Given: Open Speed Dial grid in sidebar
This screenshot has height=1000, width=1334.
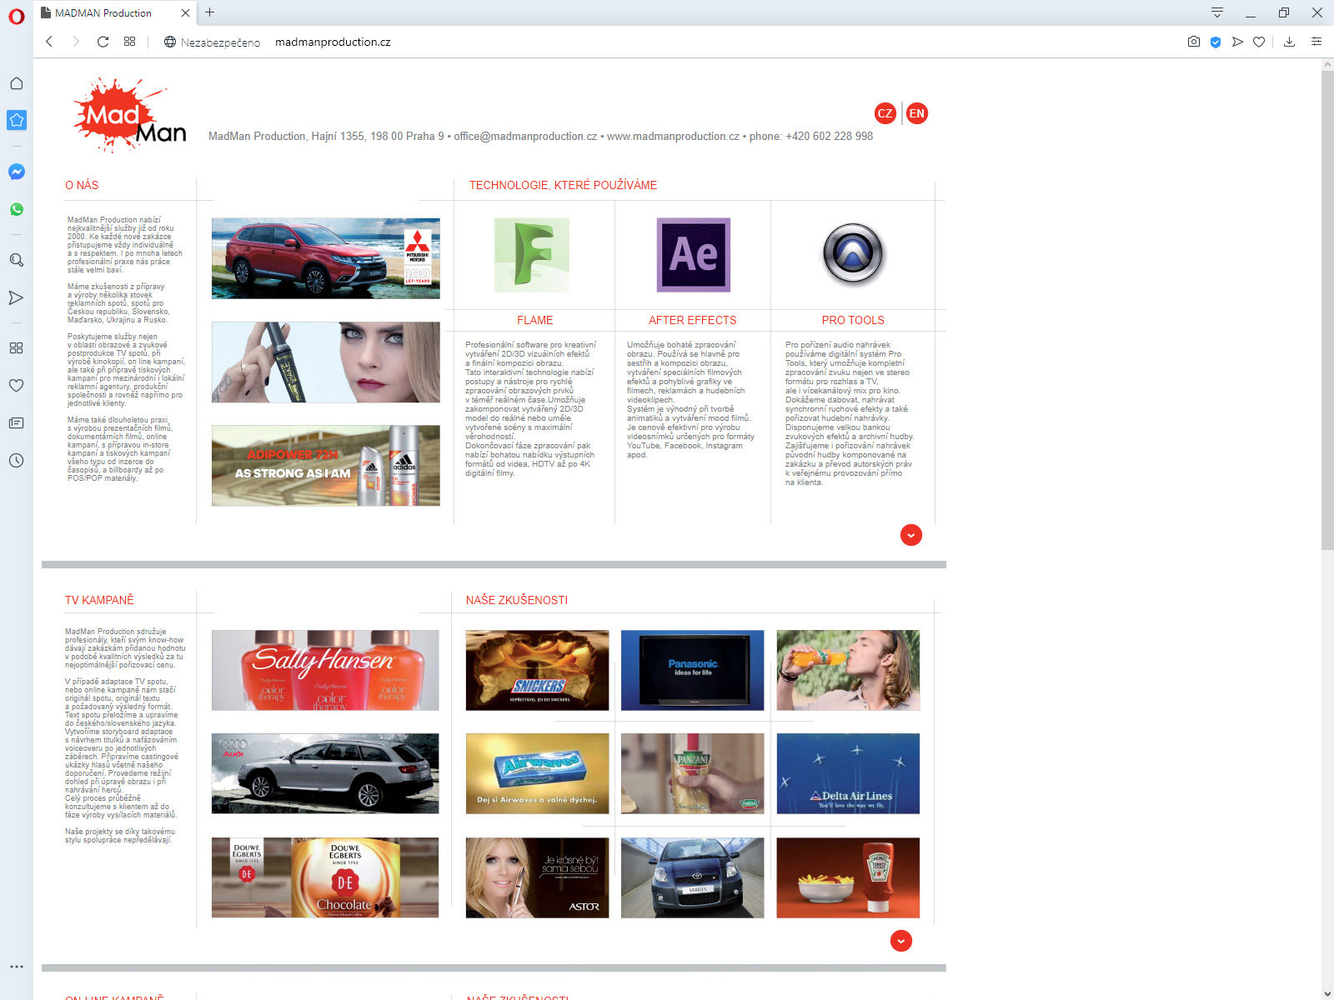Looking at the screenshot, I should point(16,347).
